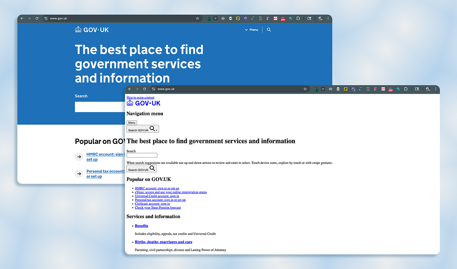Click Z extension icon in styled window
Viewport: 457px width, 269px height.
click(260, 18)
